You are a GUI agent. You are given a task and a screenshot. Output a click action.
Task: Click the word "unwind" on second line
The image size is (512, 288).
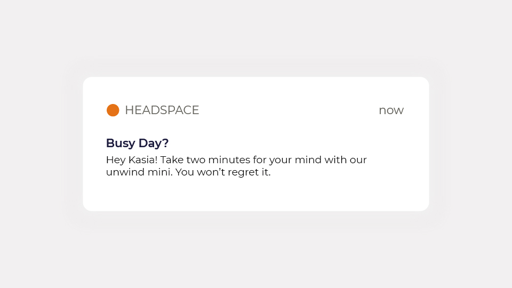(x=124, y=172)
